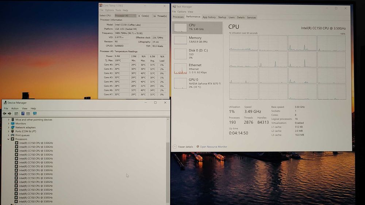Select the Ethernet graph in Task Manager

(180, 69)
